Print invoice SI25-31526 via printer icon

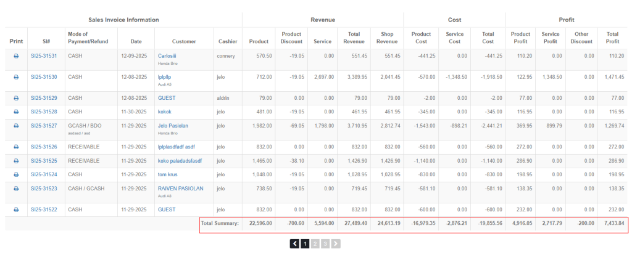point(16,147)
